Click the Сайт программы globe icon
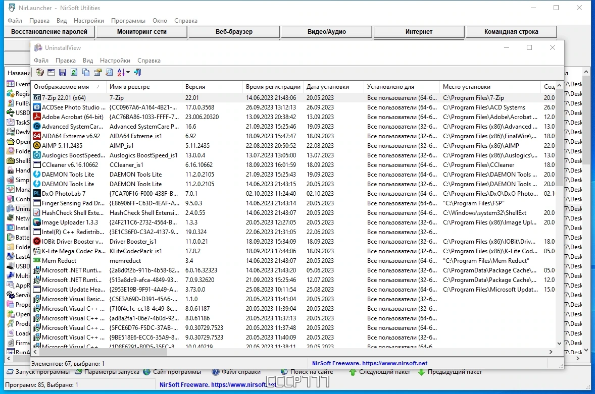Image resolution: width=595 pixels, height=394 pixels. tap(147, 372)
